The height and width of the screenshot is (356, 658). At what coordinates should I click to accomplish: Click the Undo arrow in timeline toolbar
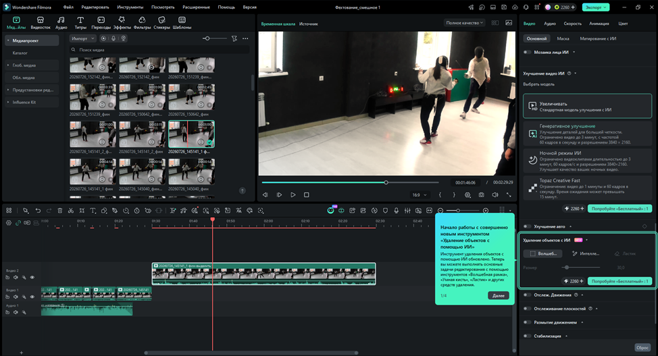(x=38, y=210)
